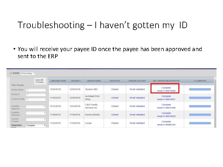223x167 pixels.
Task: Sort by New Vendor Registration column header
Action: click(x=166, y=81)
